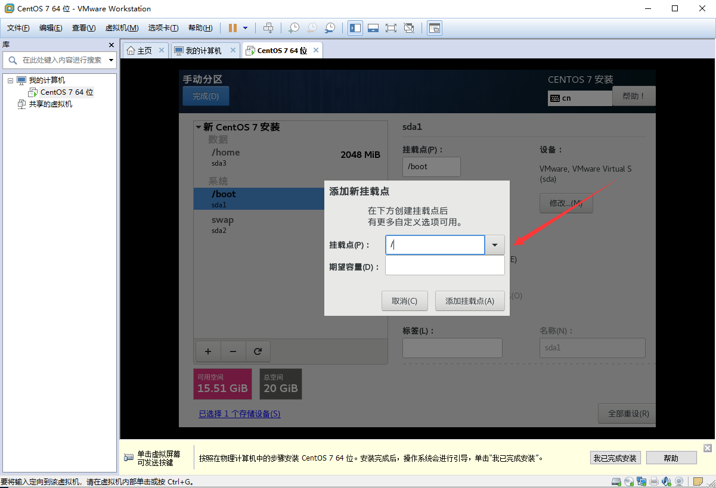Screen dimensions: 716x488
Task: Take a snapshot of this virtual machine
Action: (x=294, y=28)
